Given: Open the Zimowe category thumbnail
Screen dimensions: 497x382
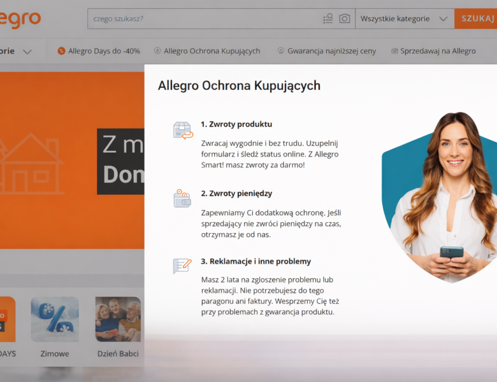Looking at the screenshot, I should 55,319.
